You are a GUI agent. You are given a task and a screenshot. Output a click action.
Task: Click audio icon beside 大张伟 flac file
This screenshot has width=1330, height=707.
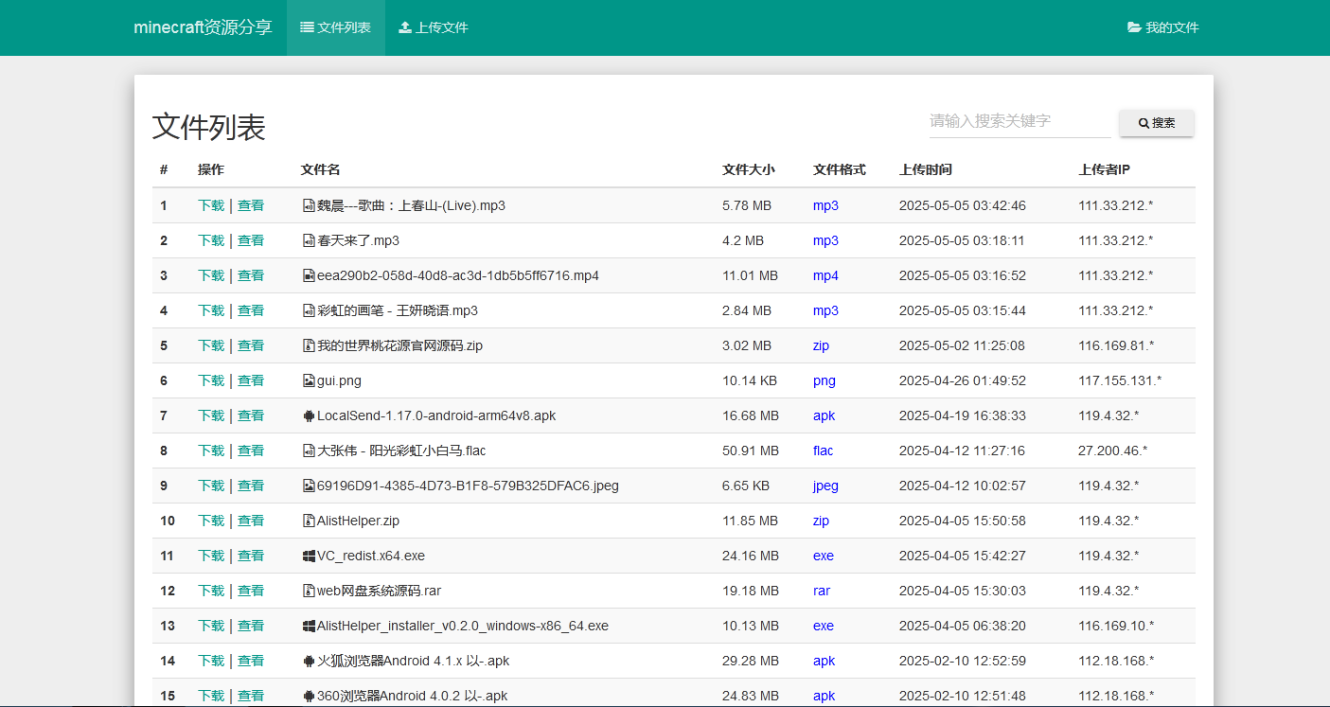pos(308,451)
